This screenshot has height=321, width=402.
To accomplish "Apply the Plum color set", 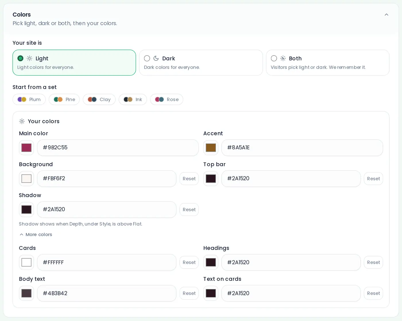I will point(29,99).
